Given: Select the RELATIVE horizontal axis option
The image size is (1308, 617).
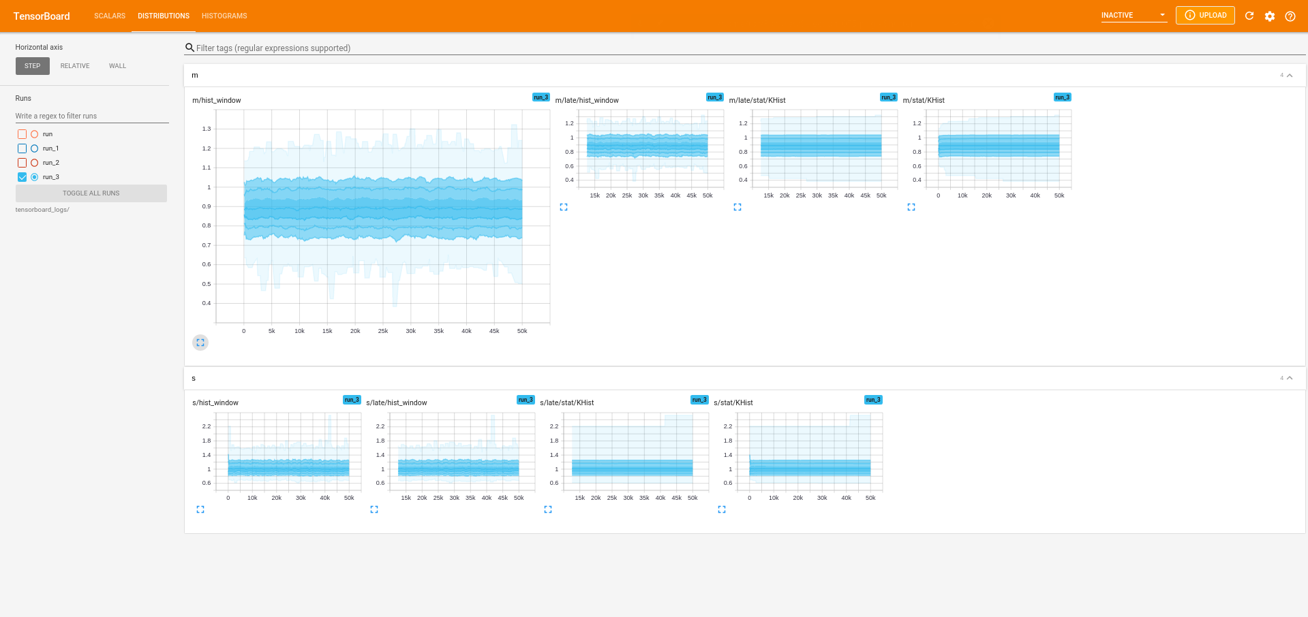Looking at the screenshot, I should point(74,65).
